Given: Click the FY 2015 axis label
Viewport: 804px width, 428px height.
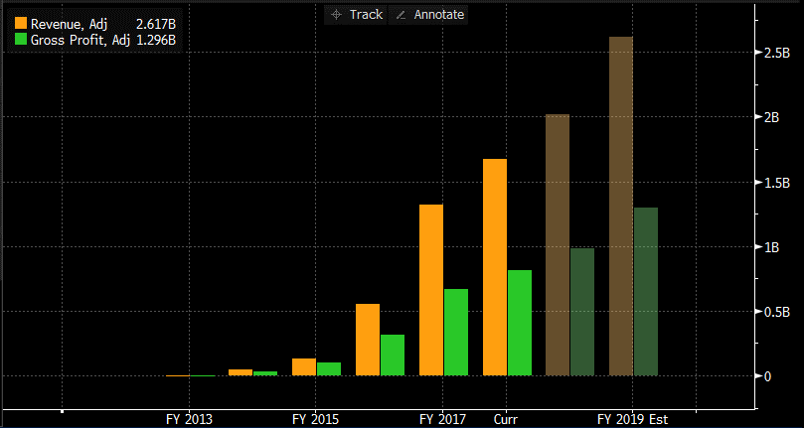Looking at the screenshot, I should 316,419.
